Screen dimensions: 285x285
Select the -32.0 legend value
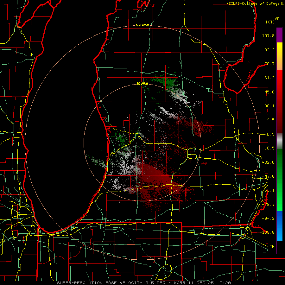click(268, 162)
